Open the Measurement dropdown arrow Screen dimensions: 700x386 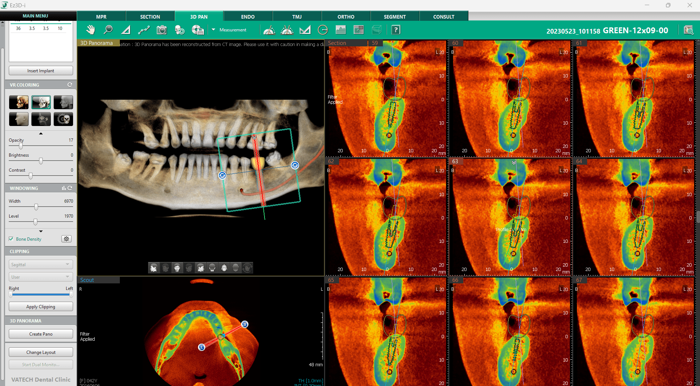coord(213,30)
